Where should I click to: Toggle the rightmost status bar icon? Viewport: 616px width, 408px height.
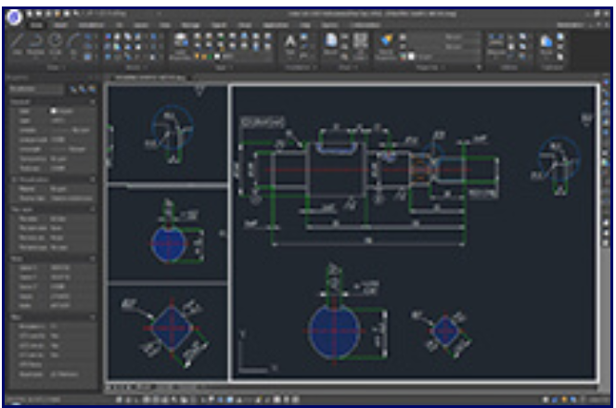pyautogui.click(x=596, y=397)
